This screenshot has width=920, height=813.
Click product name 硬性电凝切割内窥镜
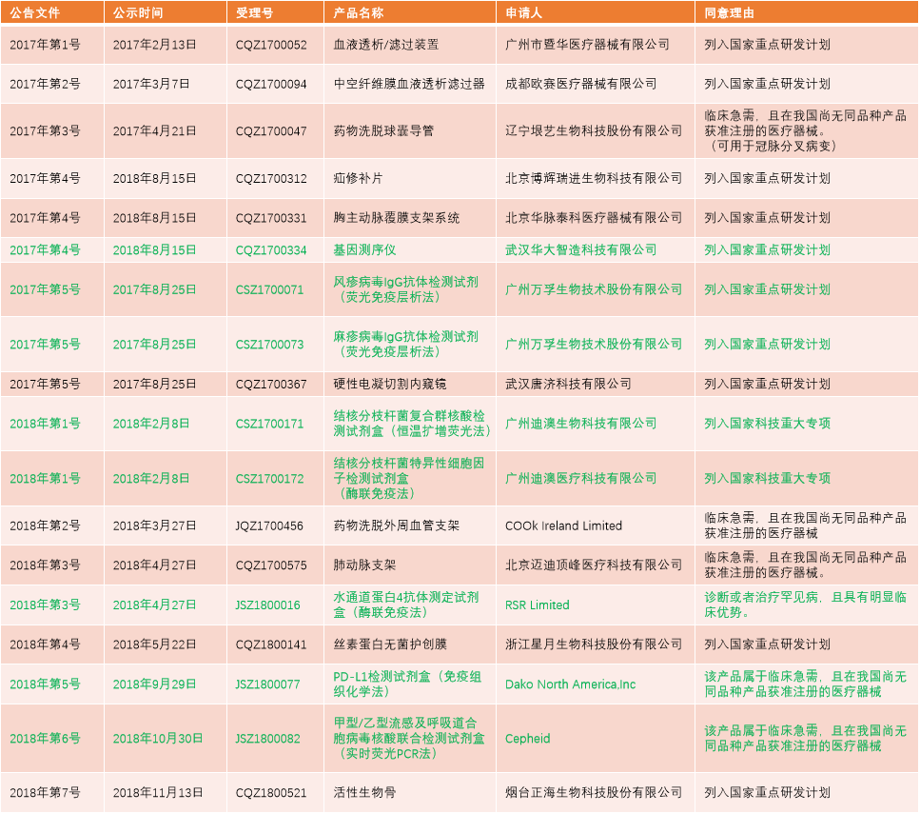[389, 384]
